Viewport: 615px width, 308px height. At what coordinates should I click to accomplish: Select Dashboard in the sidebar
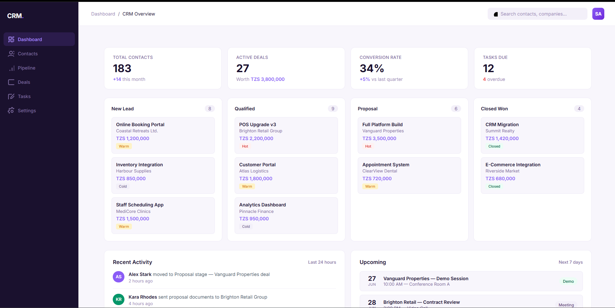[x=39, y=39]
